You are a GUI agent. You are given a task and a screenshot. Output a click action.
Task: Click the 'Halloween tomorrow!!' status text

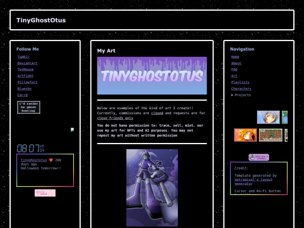[41, 168]
